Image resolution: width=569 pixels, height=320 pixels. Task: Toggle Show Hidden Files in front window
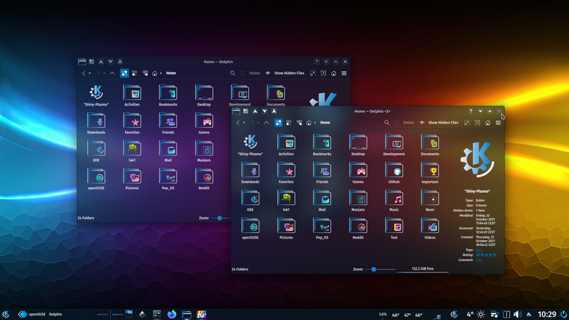tap(438, 123)
